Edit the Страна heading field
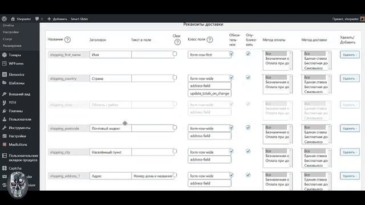This screenshot has width=365, height=205. [111, 79]
